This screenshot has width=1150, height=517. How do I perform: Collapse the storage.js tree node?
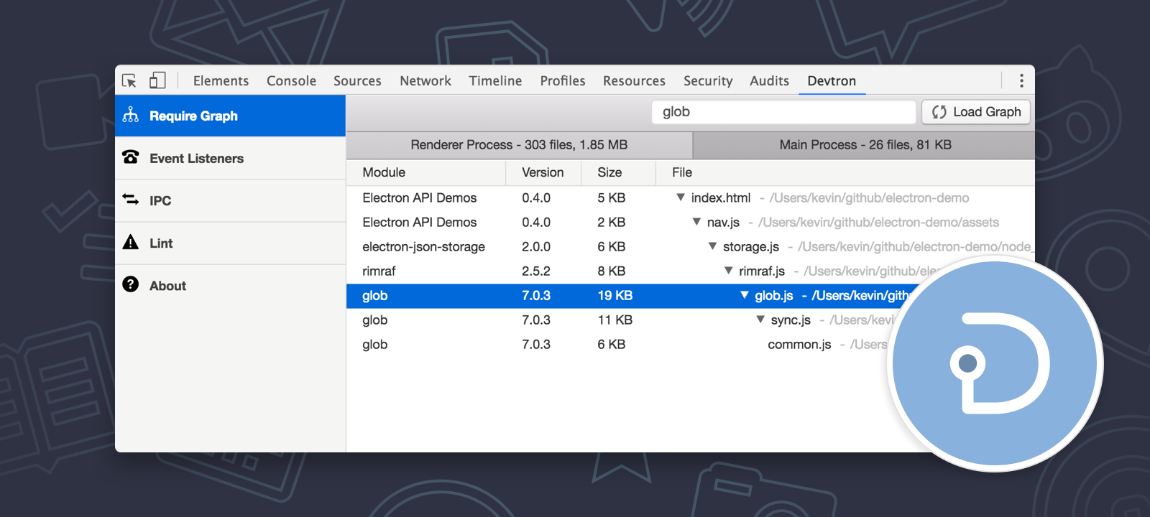coord(712,246)
